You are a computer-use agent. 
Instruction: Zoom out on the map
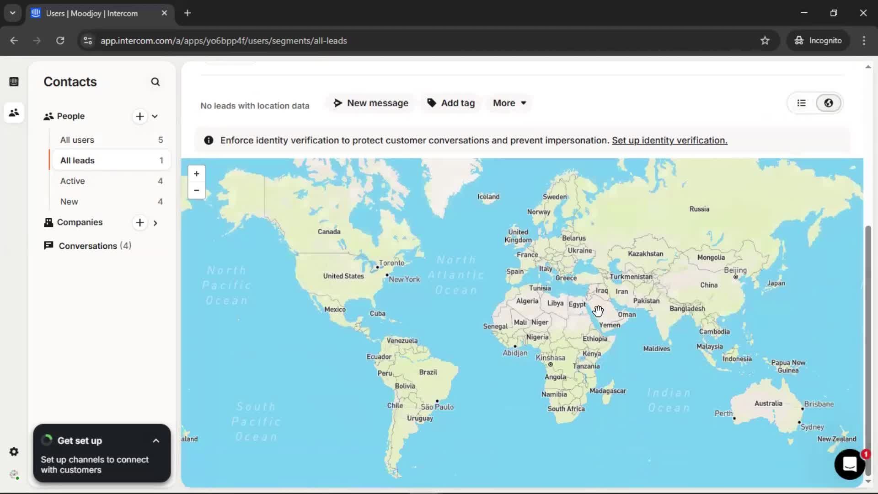point(197,190)
